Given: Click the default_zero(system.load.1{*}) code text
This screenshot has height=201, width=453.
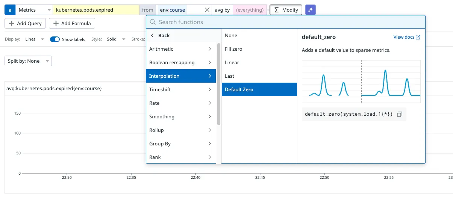Looking at the screenshot, I should coord(348,114).
